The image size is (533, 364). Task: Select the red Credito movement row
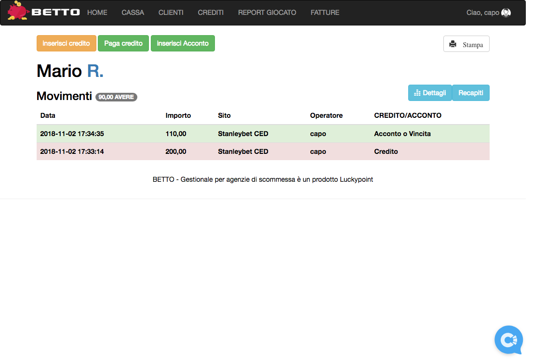click(x=263, y=151)
